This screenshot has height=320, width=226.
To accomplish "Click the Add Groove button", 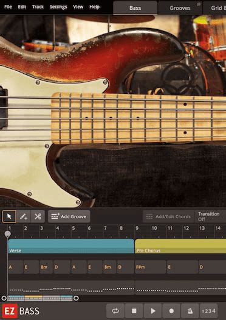I will [69, 216].
